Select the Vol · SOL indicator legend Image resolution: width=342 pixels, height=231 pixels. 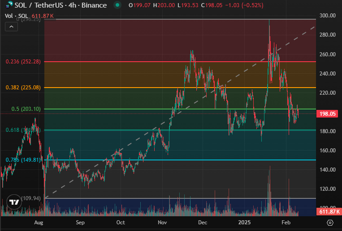tap(17, 16)
